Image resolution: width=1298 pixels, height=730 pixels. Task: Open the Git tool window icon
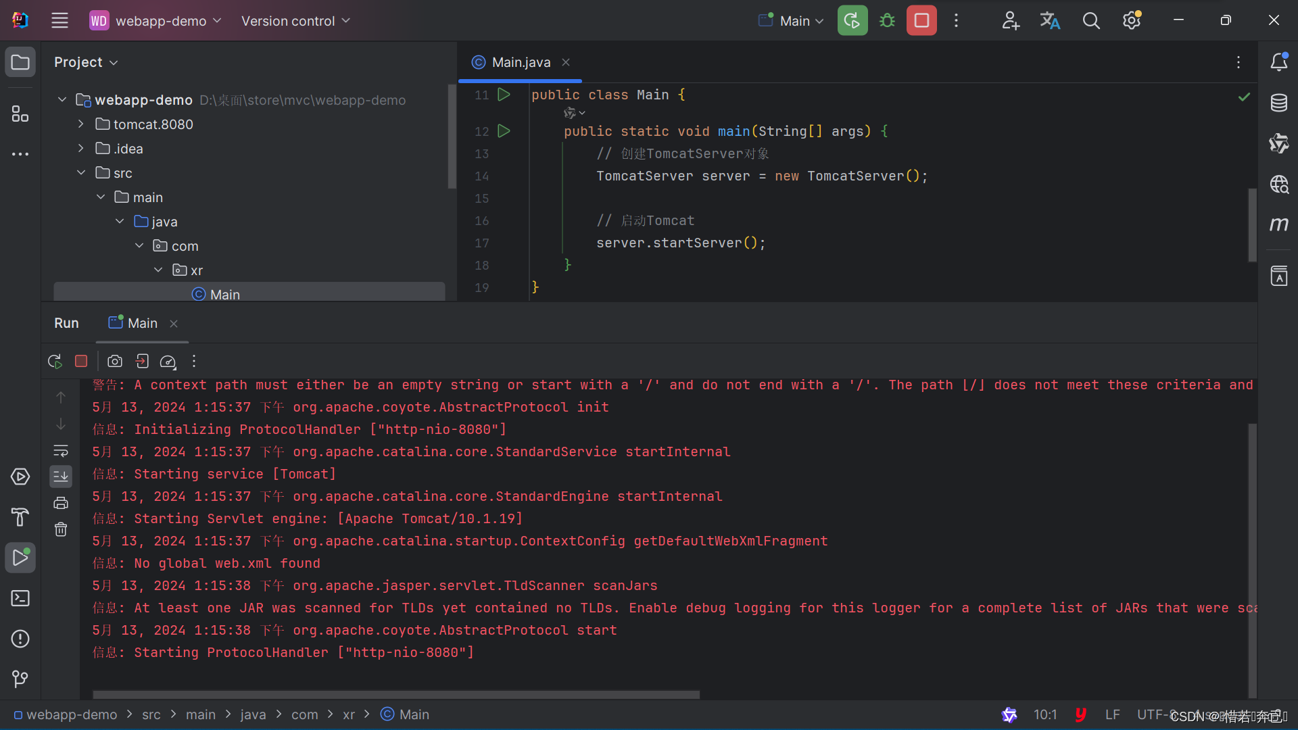pos(20,679)
